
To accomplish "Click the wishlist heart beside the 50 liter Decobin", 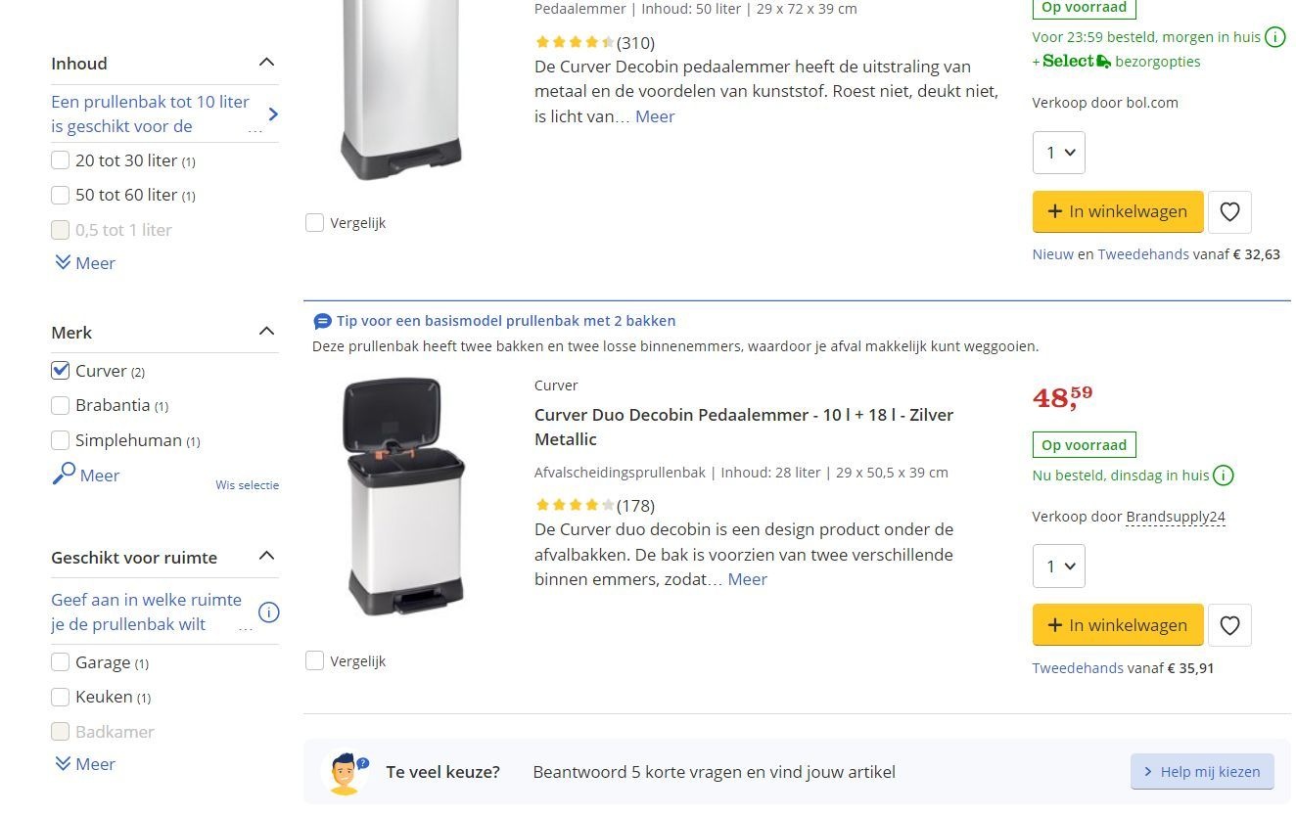I will click(1229, 211).
